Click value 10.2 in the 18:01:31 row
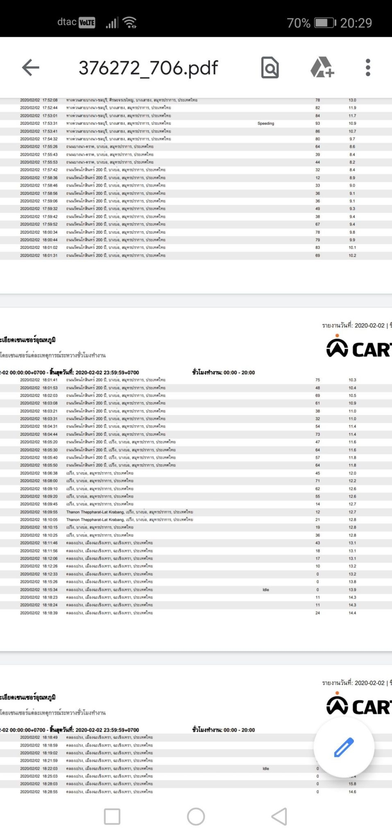Image resolution: width=392 pixels, height=838 pixels. (x=352, y=255)
